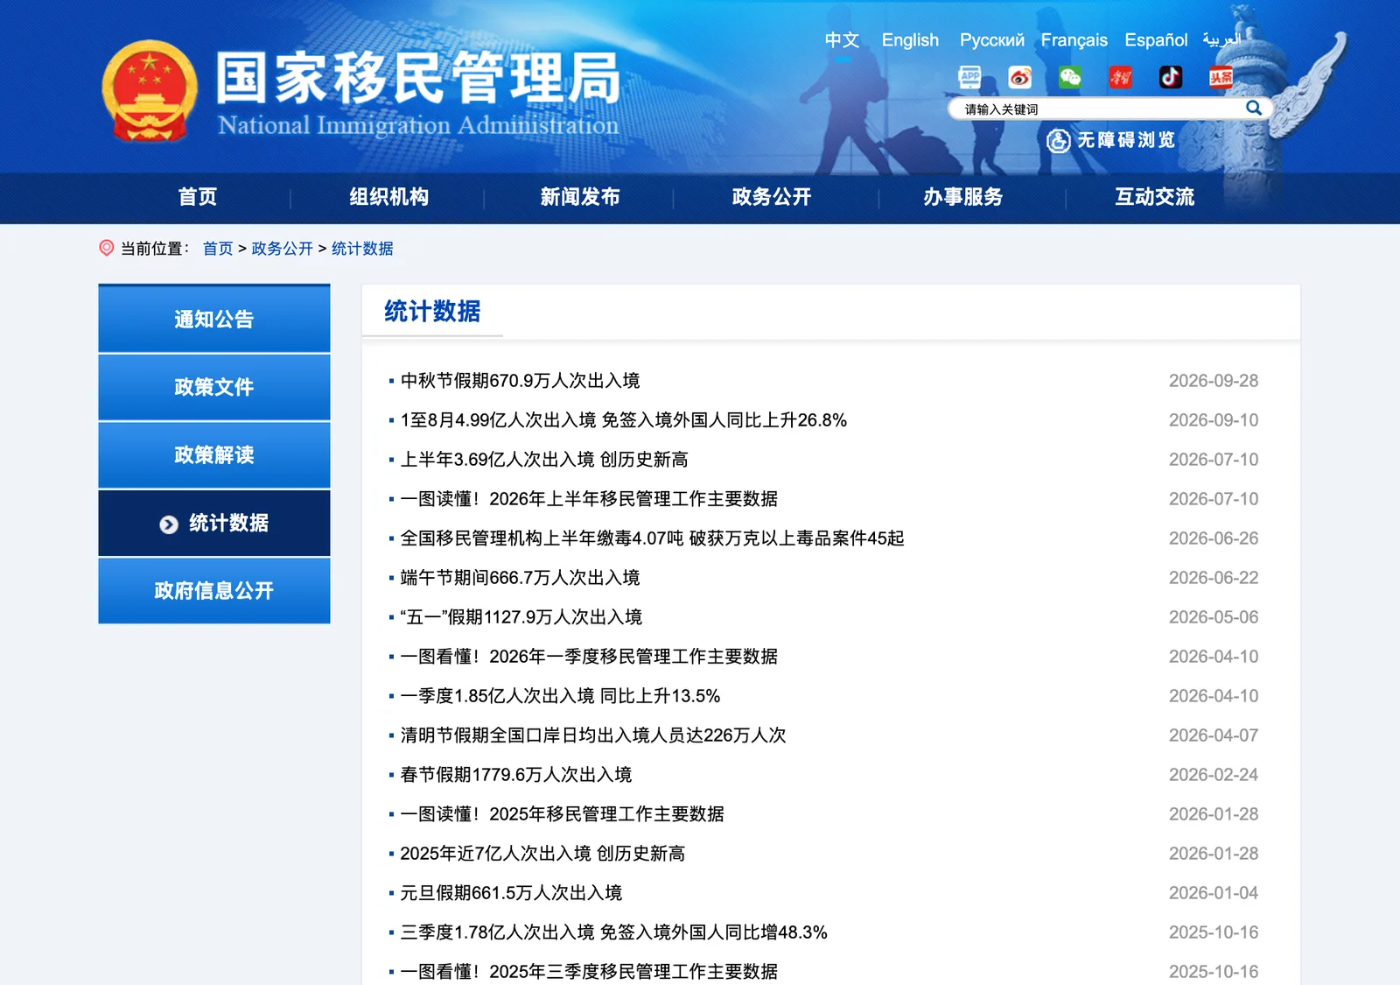Open the Toutiao 头条 icon
This screenshot has width=1400, height=985.
[1221, 77]
